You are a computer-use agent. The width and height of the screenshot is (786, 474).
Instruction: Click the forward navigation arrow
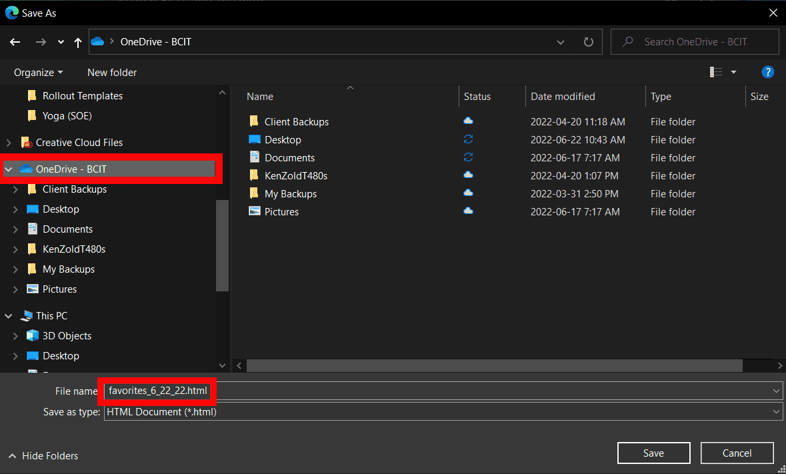41,42
